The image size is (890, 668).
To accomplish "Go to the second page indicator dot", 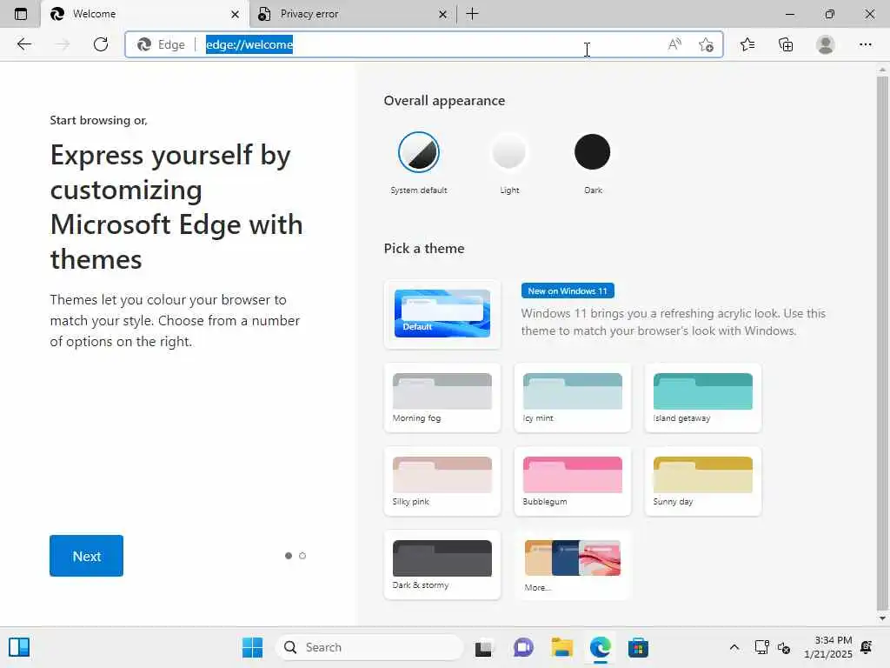I will [302, 556].
